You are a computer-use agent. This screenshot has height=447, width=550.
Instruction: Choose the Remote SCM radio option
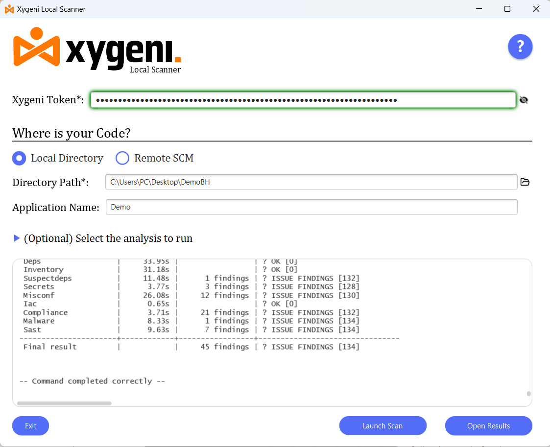coord(122,158)
